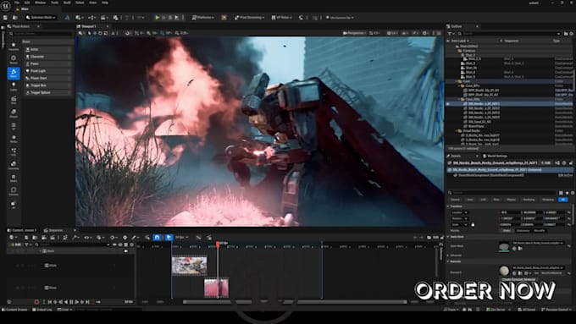The height and width of the screenshot is (324, 576).
Task: Click the record button in Sequencer transport
Action: [36, 302]
